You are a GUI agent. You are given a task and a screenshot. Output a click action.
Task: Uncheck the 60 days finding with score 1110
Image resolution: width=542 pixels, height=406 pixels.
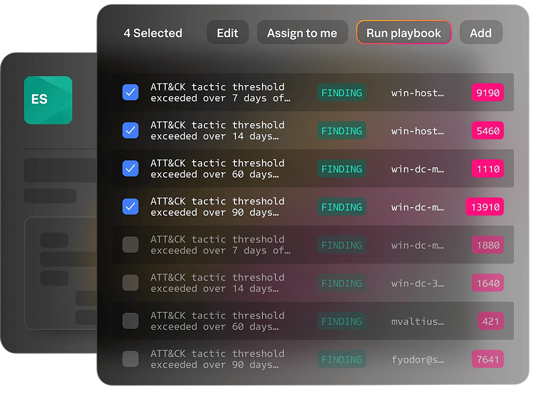[x=130, y=169]
